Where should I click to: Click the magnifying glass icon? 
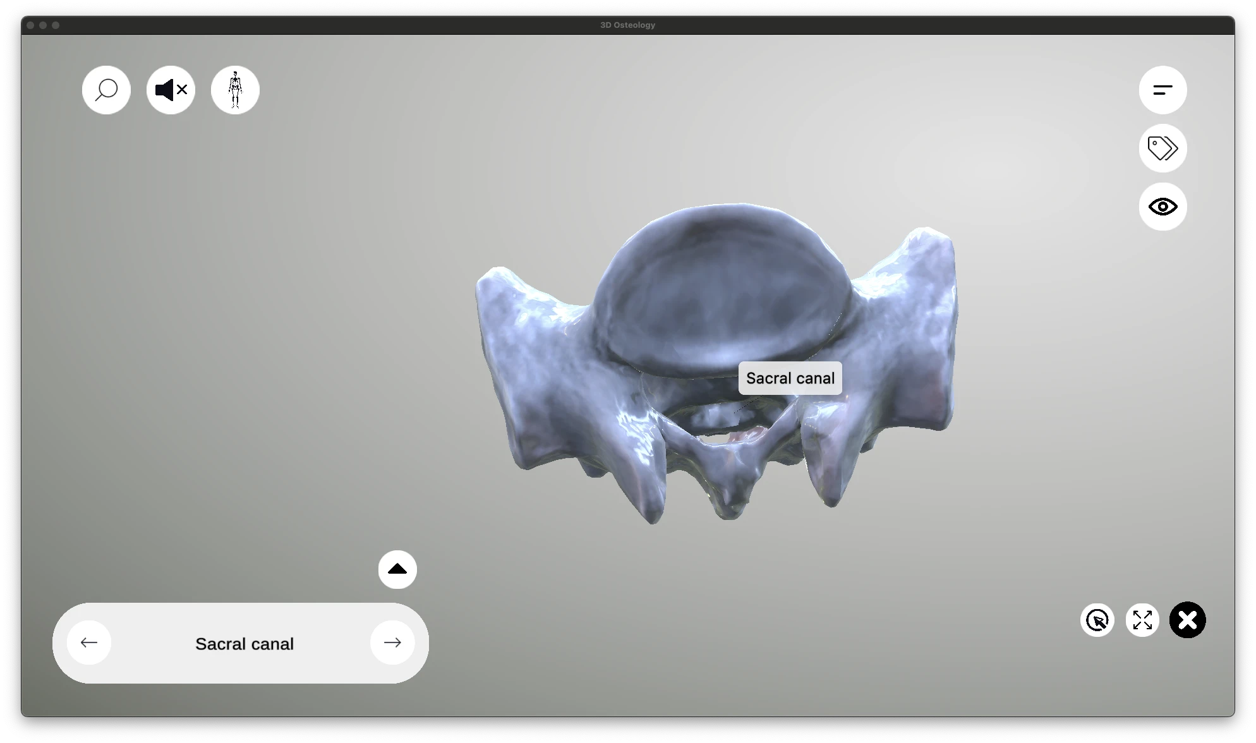[106, 89]
